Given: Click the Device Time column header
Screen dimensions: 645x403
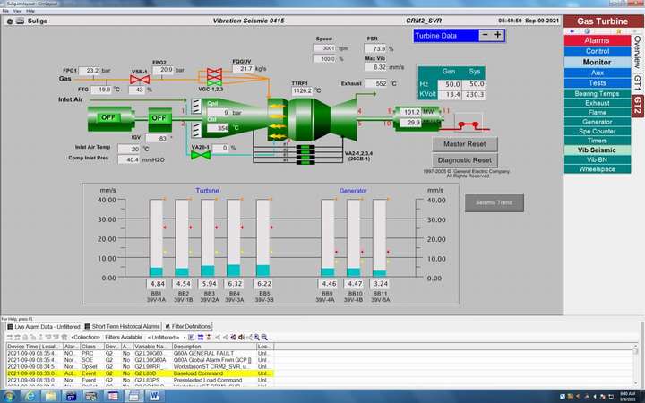Looking at the screenshot, I should pyautogui.click(x=35, y=347).
